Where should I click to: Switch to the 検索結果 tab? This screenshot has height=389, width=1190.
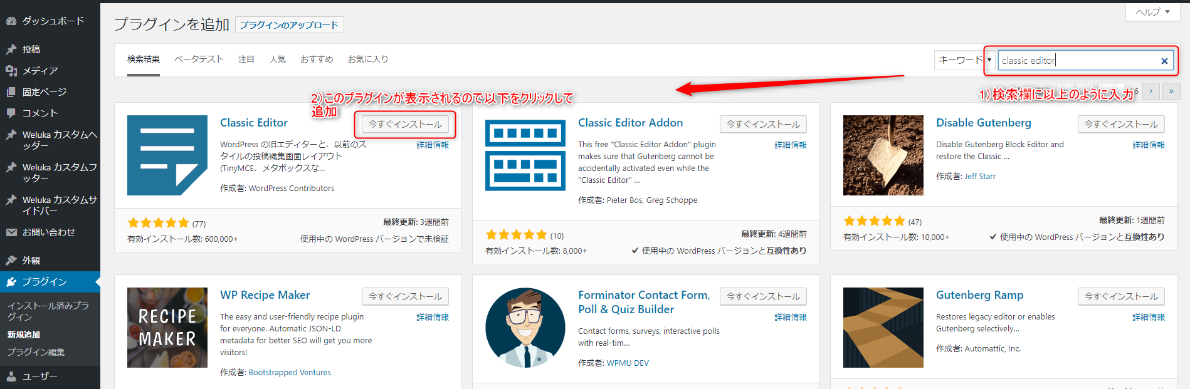(x=144, y=59)
